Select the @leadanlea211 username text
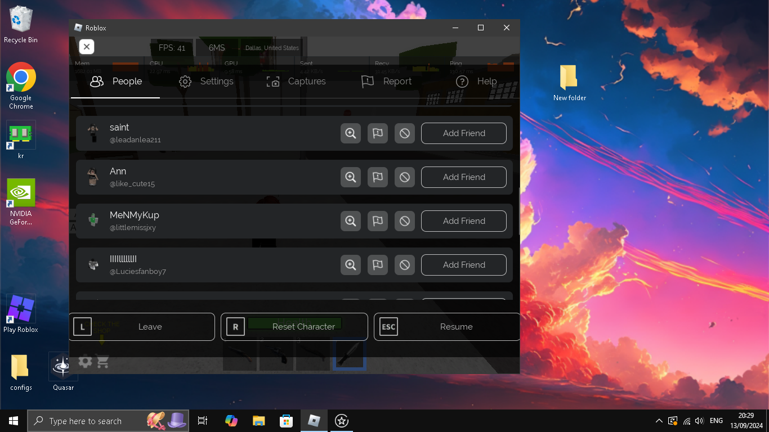Viewport: 769px width, 432px height. (x=135, y=140)
